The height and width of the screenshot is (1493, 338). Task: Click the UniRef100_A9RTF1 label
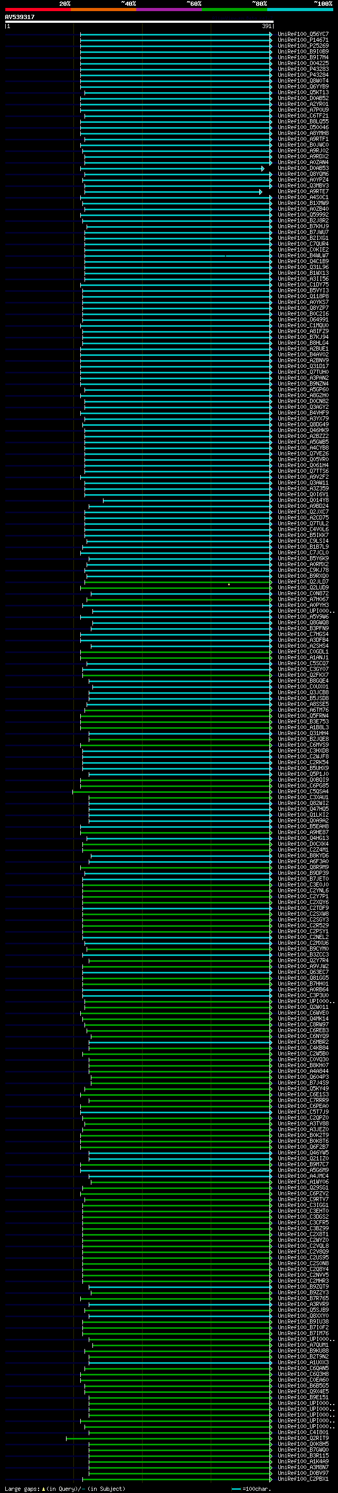(x=303, y=139)
